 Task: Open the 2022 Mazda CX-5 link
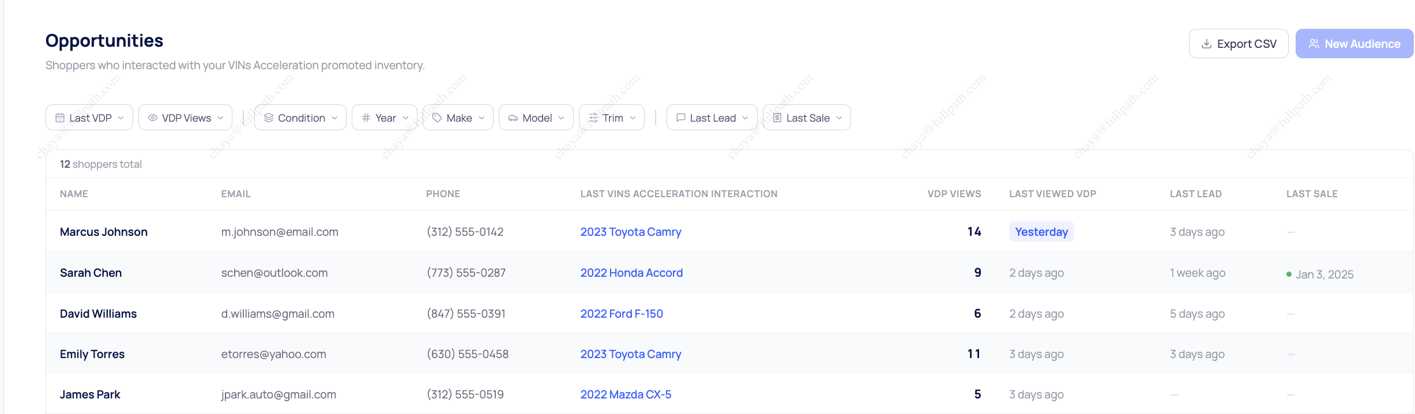(x=626, y=394)
